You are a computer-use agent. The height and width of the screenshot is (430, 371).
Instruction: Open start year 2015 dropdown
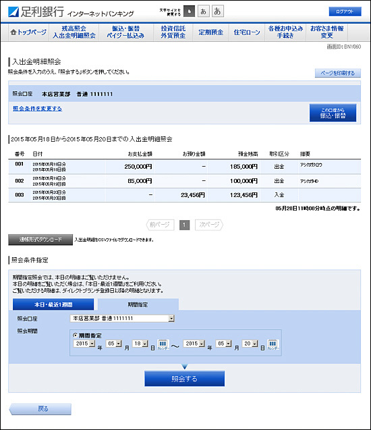[84, 344]
